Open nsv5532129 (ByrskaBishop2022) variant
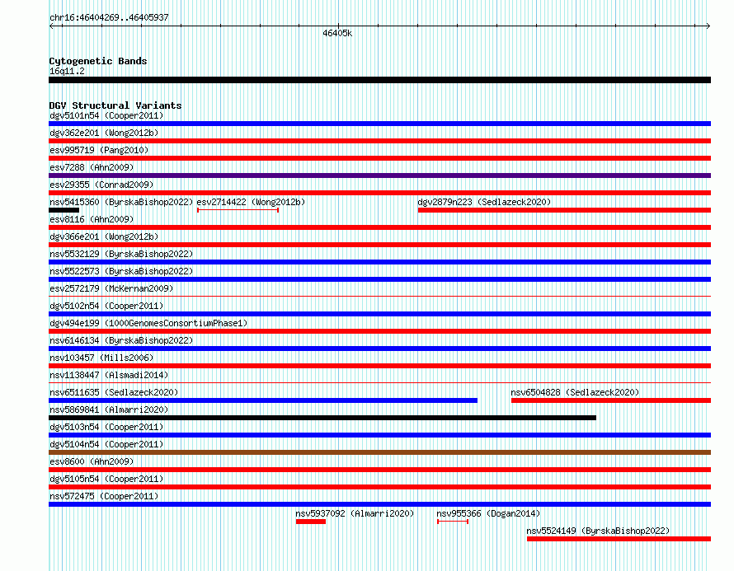Viewport: 734px width, 571px height. [x=121, y=254]
